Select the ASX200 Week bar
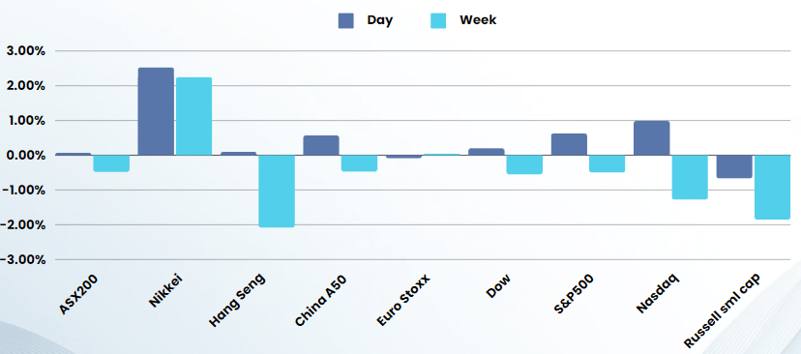The width and height of the screenshot is (801, 354). tap(111, 163)
